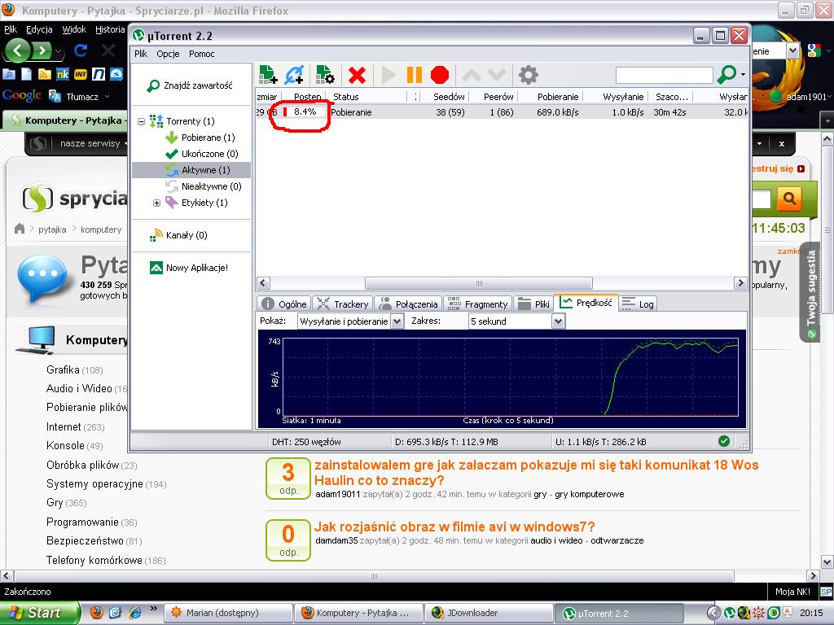Open the Systemy operacyjne category link

[x=94, y=483]
